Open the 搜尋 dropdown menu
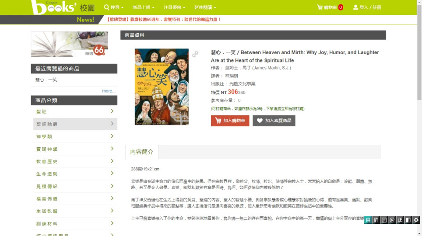 114,7
